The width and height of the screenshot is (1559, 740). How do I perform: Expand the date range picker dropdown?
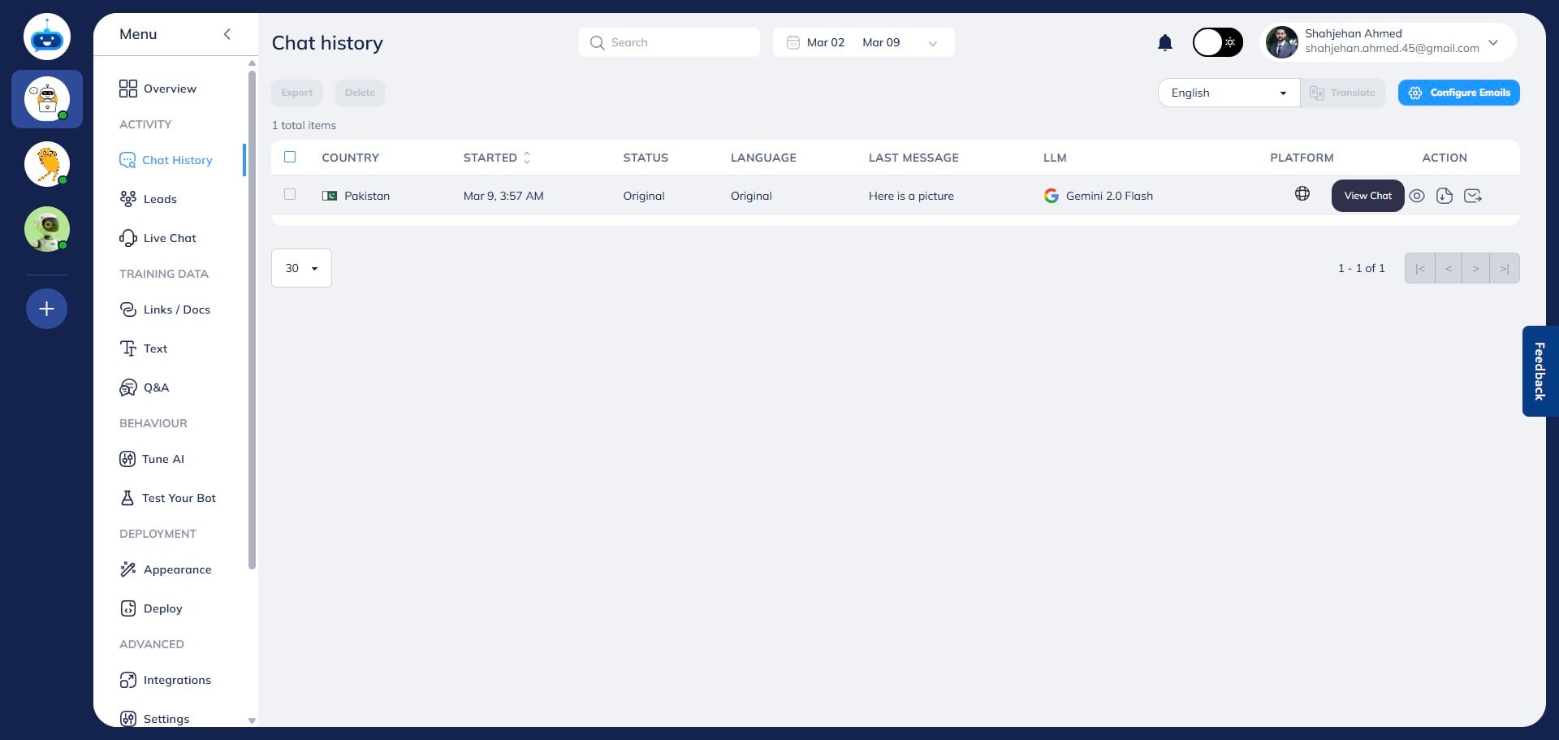[x=932, y=42]
